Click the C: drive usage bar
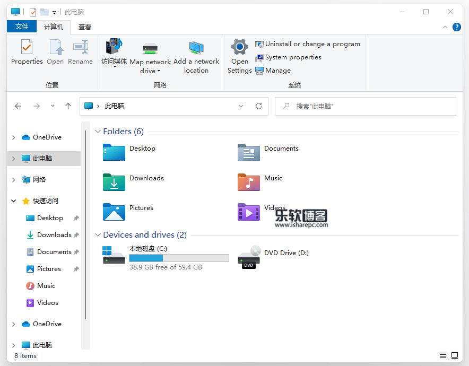The image size is (469, 366). point(179,258)
